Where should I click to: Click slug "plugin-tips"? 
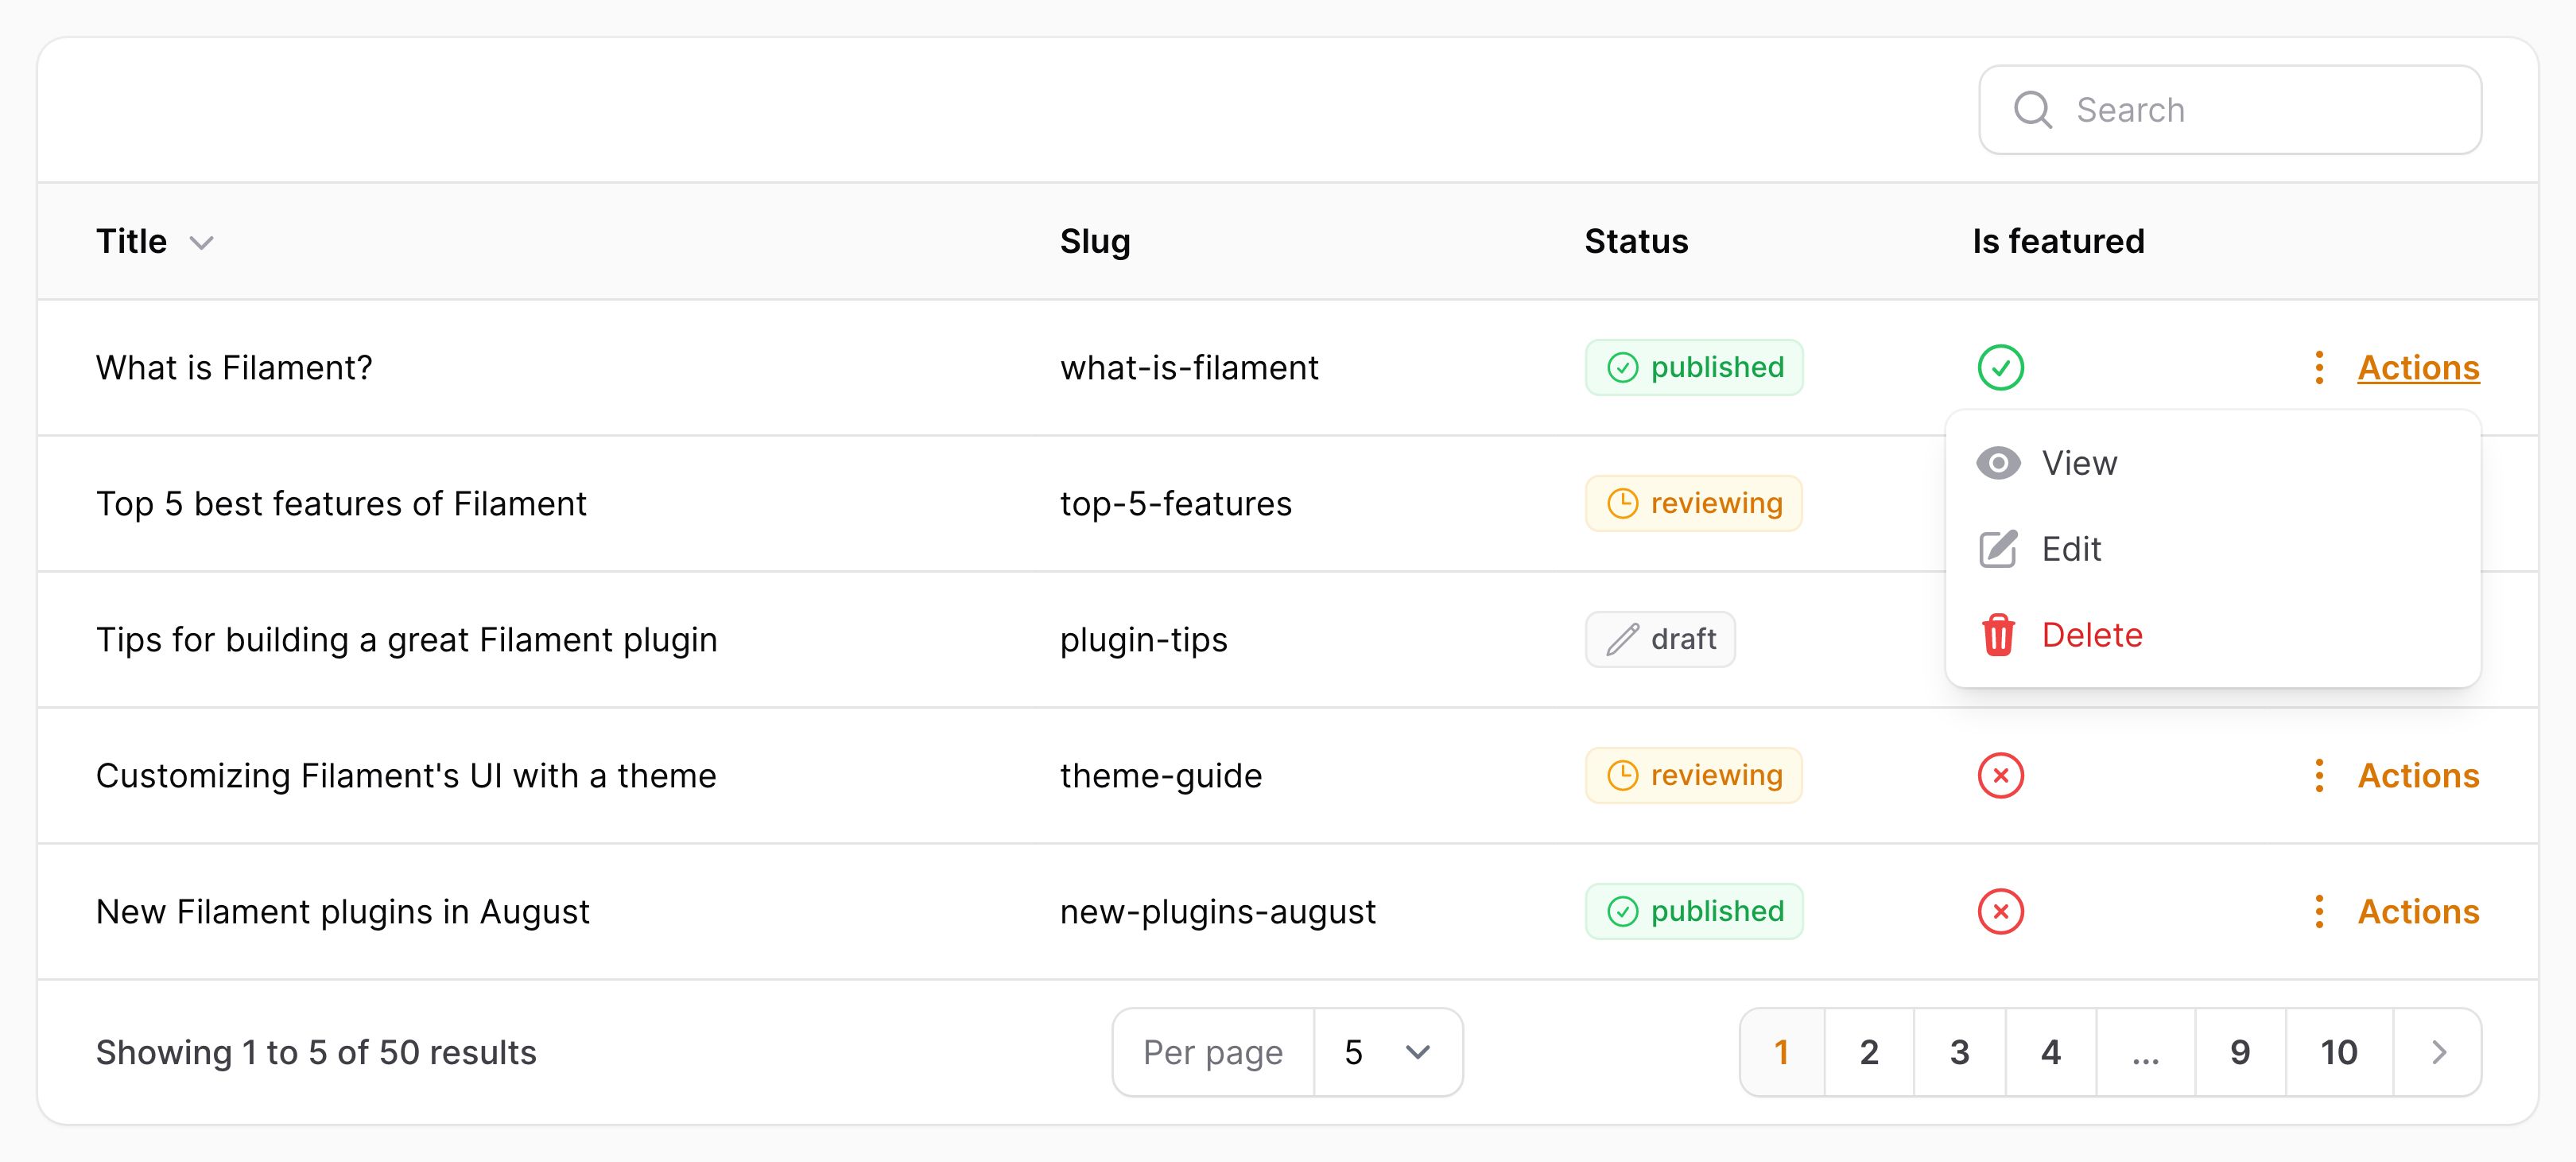1143,640
